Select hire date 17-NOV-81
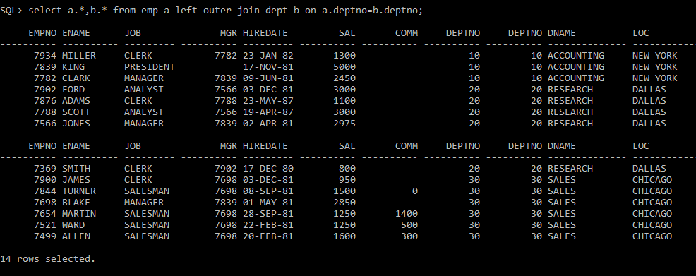Screen dimensions: 696x276 tap(268, 66)
